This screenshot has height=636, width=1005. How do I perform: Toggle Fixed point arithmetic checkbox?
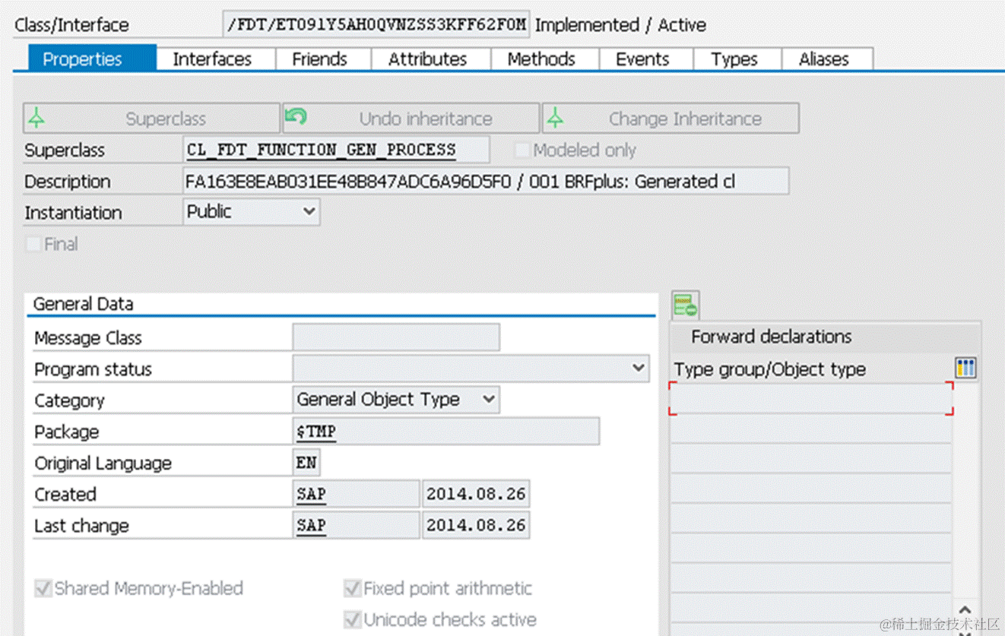click(352, 588)
